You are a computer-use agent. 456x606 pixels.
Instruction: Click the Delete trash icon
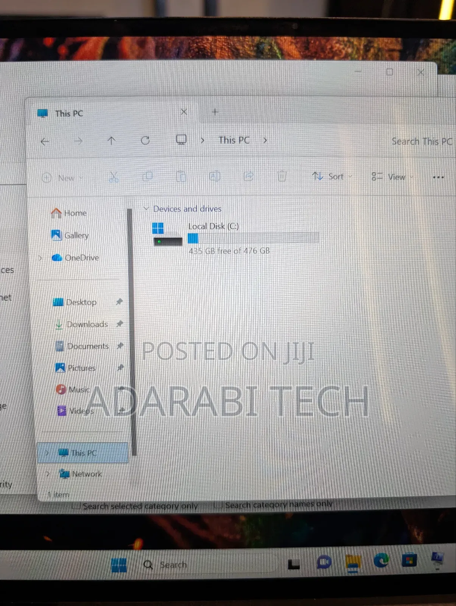tap(282, 176)
